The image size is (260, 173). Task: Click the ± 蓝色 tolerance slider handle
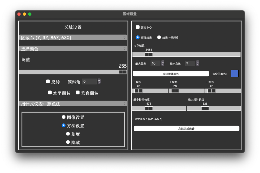pos(139,91)
